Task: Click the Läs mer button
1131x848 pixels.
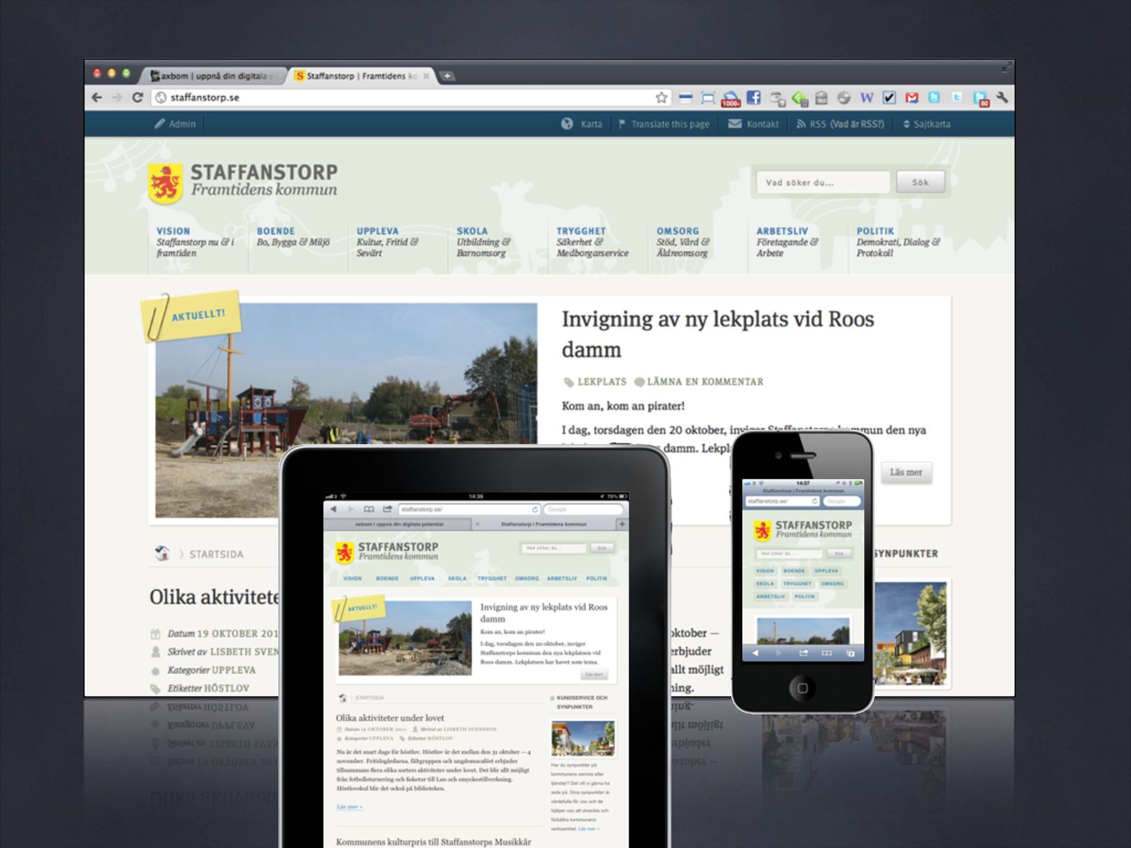Action: pyautogui.click(x=906, y=472)
